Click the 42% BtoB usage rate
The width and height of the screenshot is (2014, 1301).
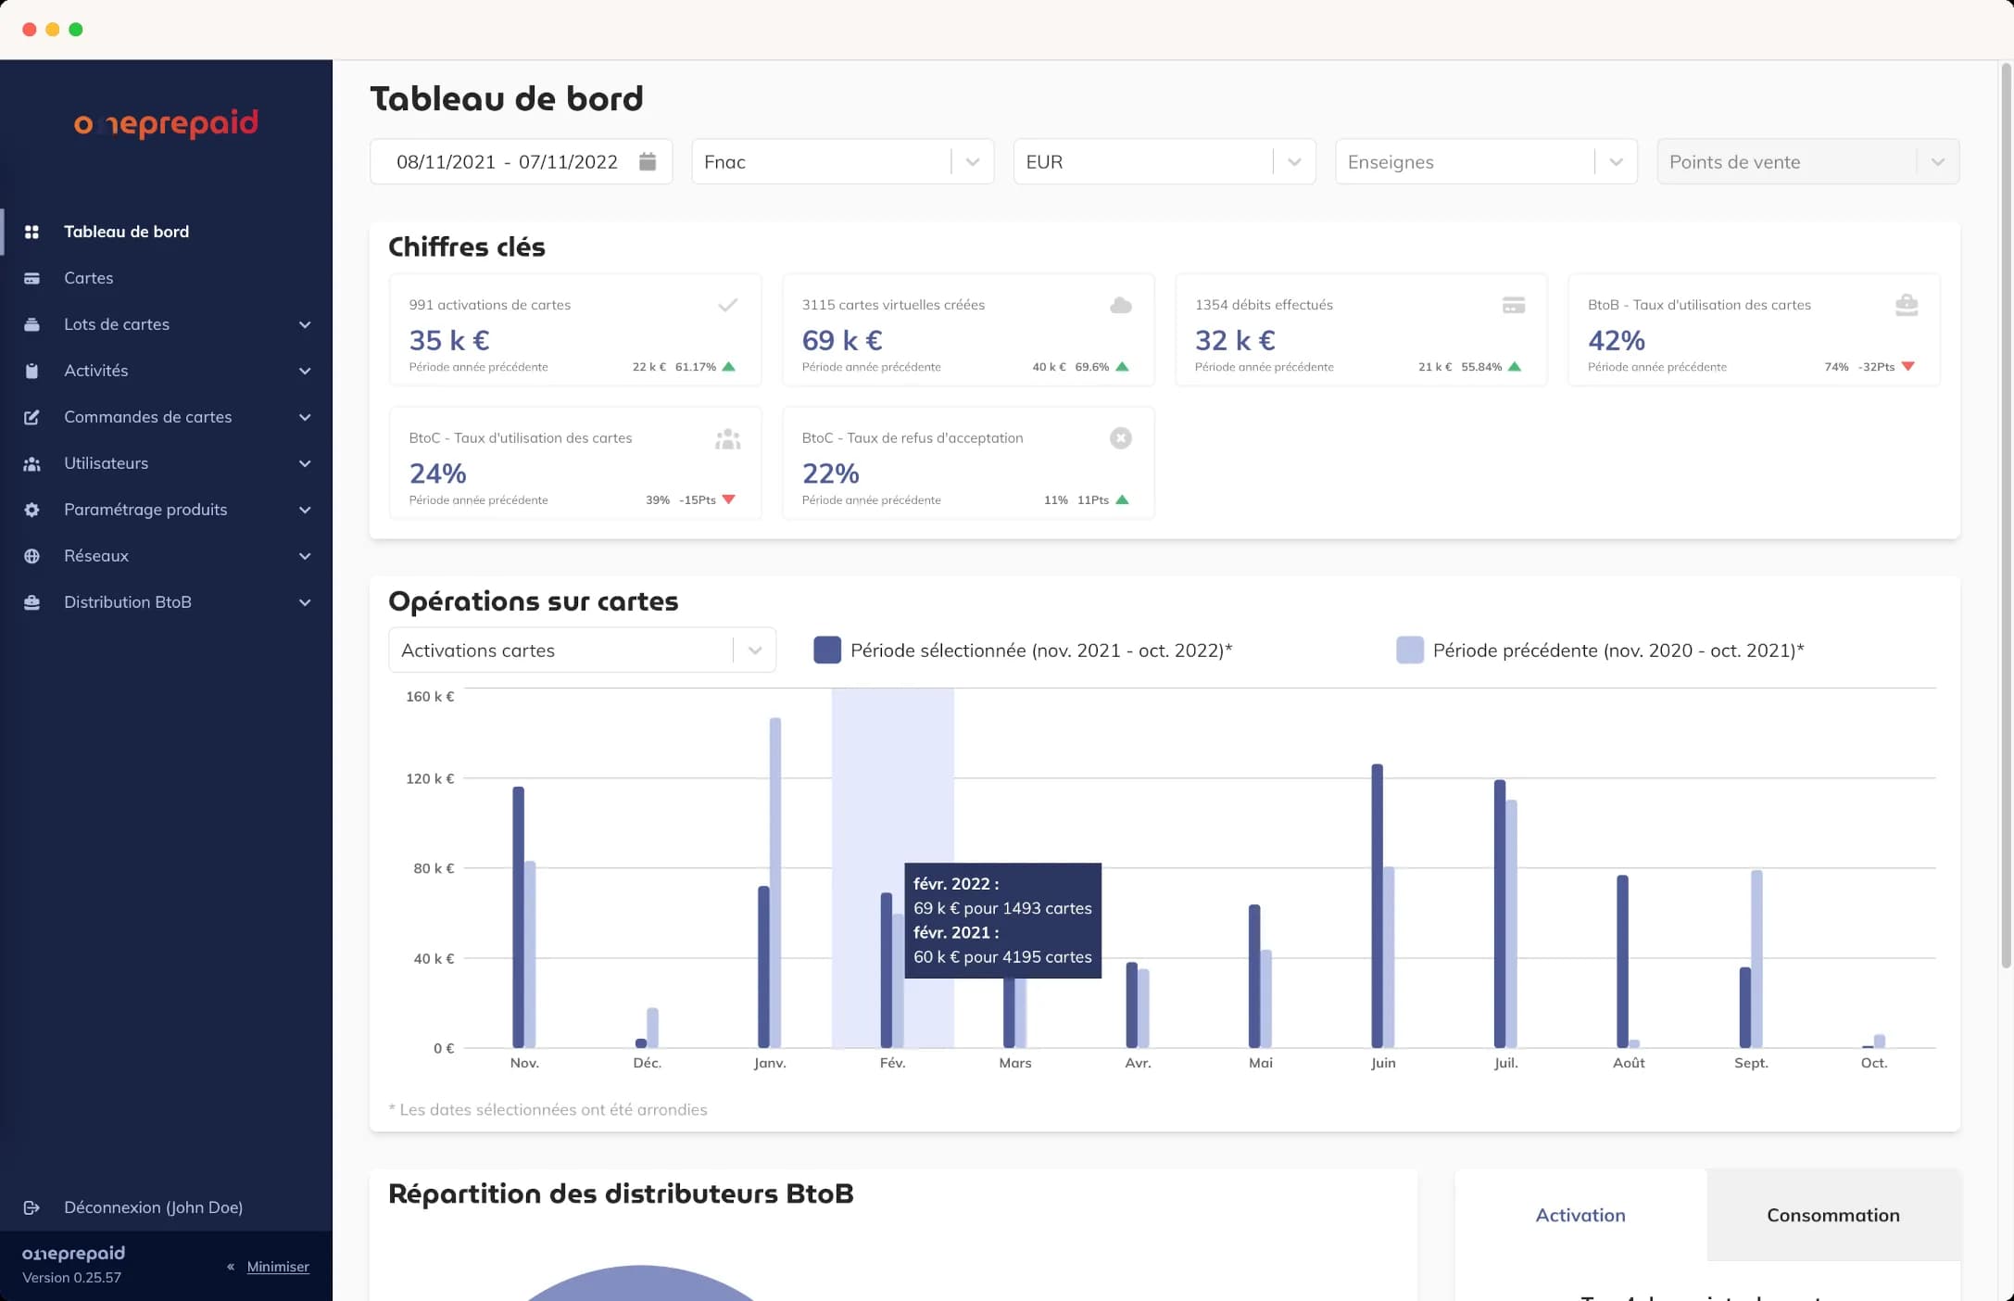(1617, 340)
